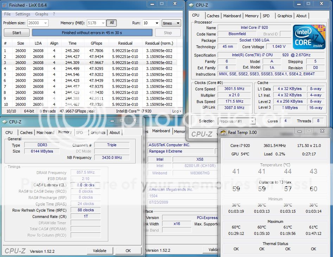Open Graphics tab in CPU-Z Processor window
Viewport: 333px width, 257px height.
coord(284,16)
